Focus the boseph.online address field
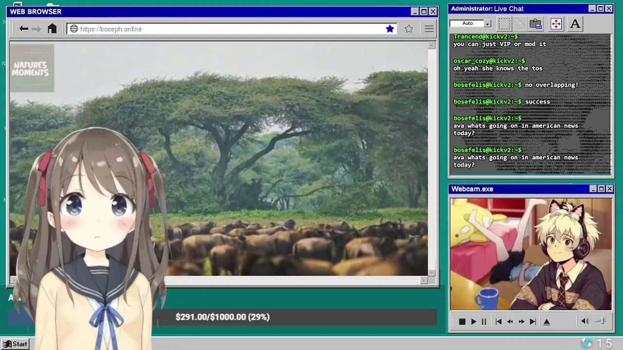 pos(232,29)
